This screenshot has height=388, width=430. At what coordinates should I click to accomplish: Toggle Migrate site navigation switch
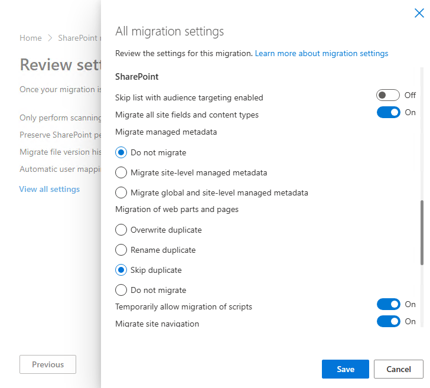coord(388,322)
